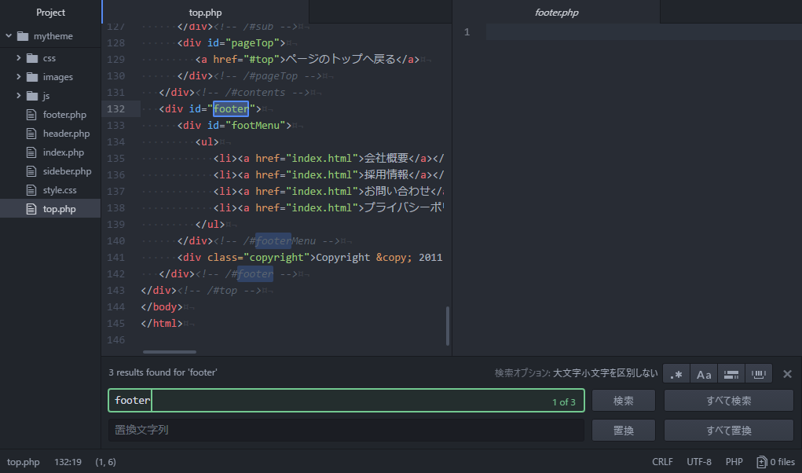This screenshot has width=802, height=473.
Task: Close the find and replace panel
Action: tap(787, 373)
